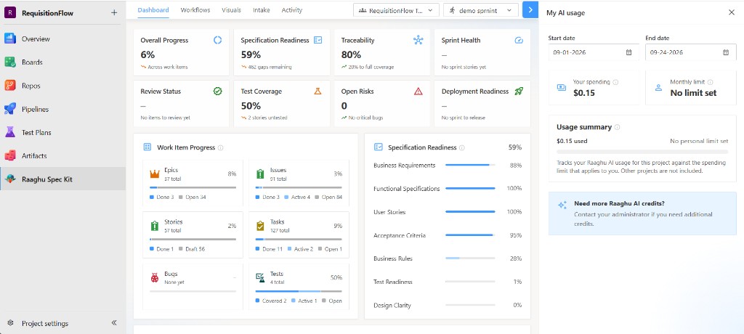Click the '20% to full coverage' text
The height and width of the screenshot is (334, 744).
click(x=371, y=68)
